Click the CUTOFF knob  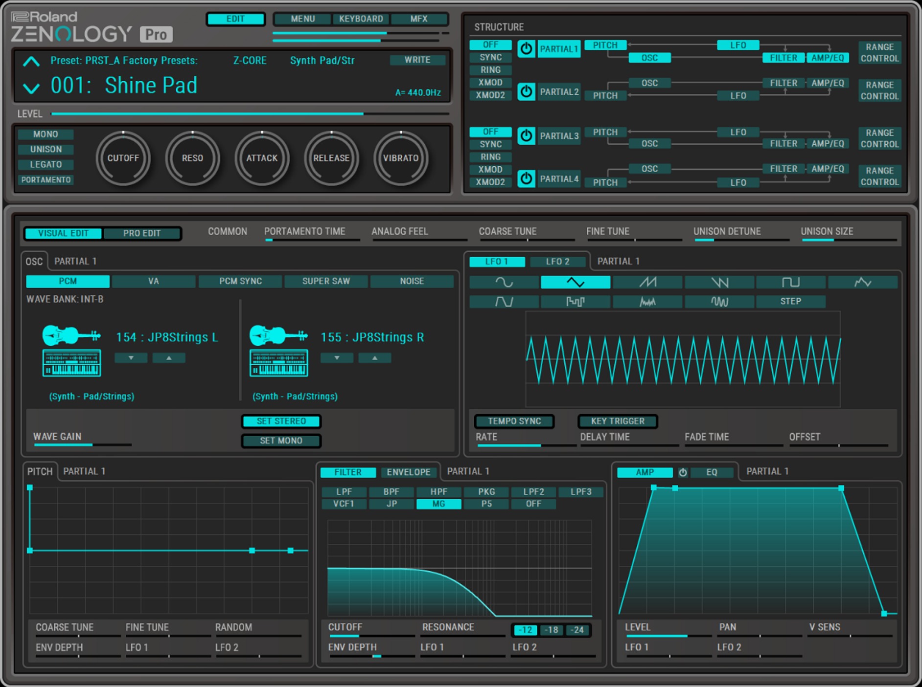(123, 158)
